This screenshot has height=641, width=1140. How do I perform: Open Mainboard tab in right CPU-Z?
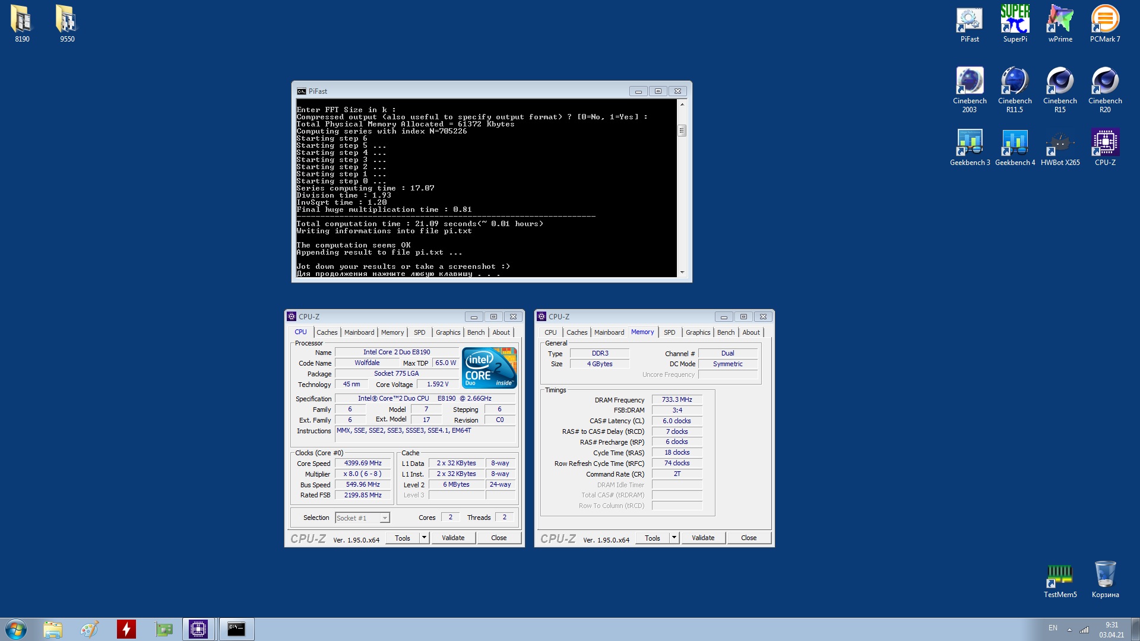coord(609,332)
